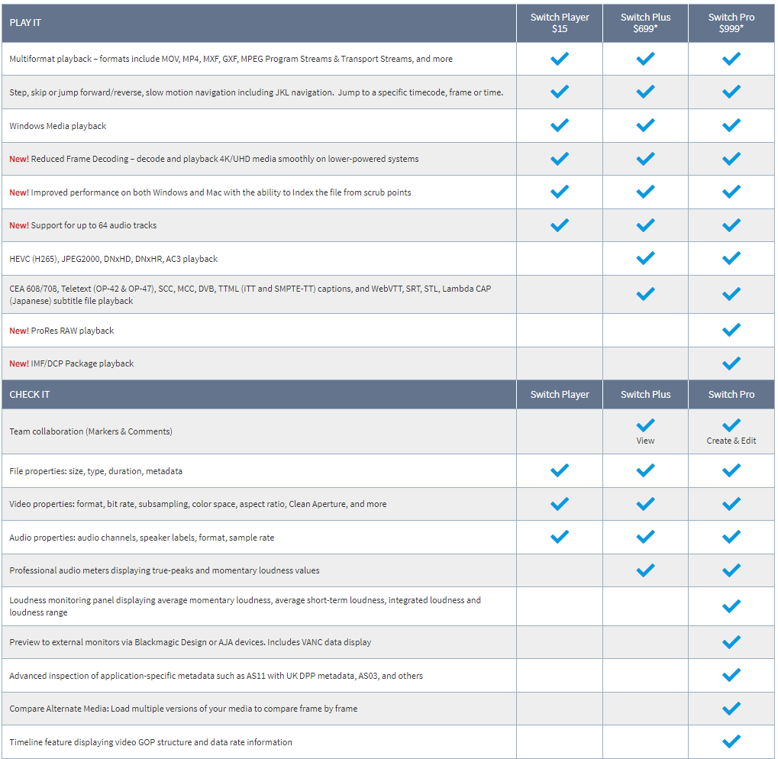
Task: Click the PLAY IT section header
Action: (26, 23)
